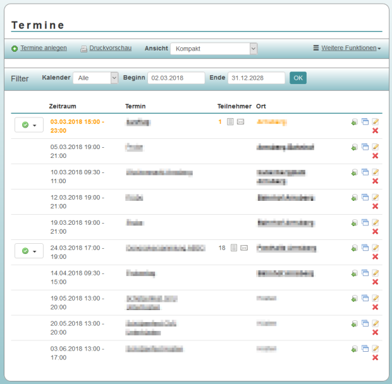Delete the 03.06.2018 appointment
This screenshot has height=384, width=392.
(375, 357)
